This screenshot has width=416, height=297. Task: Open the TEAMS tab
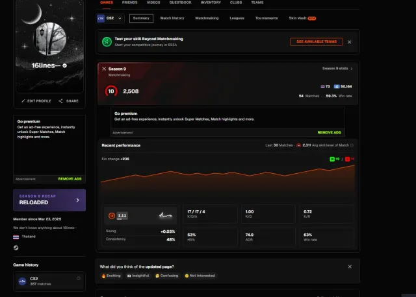pos(257,3)
